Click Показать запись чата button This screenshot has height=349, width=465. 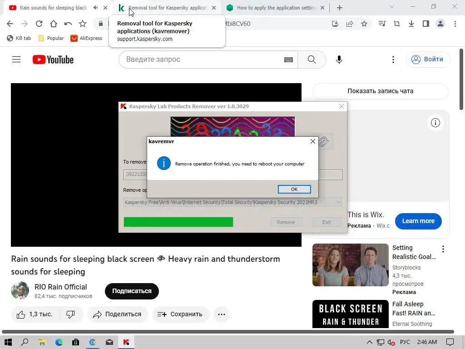pos(381,91)
